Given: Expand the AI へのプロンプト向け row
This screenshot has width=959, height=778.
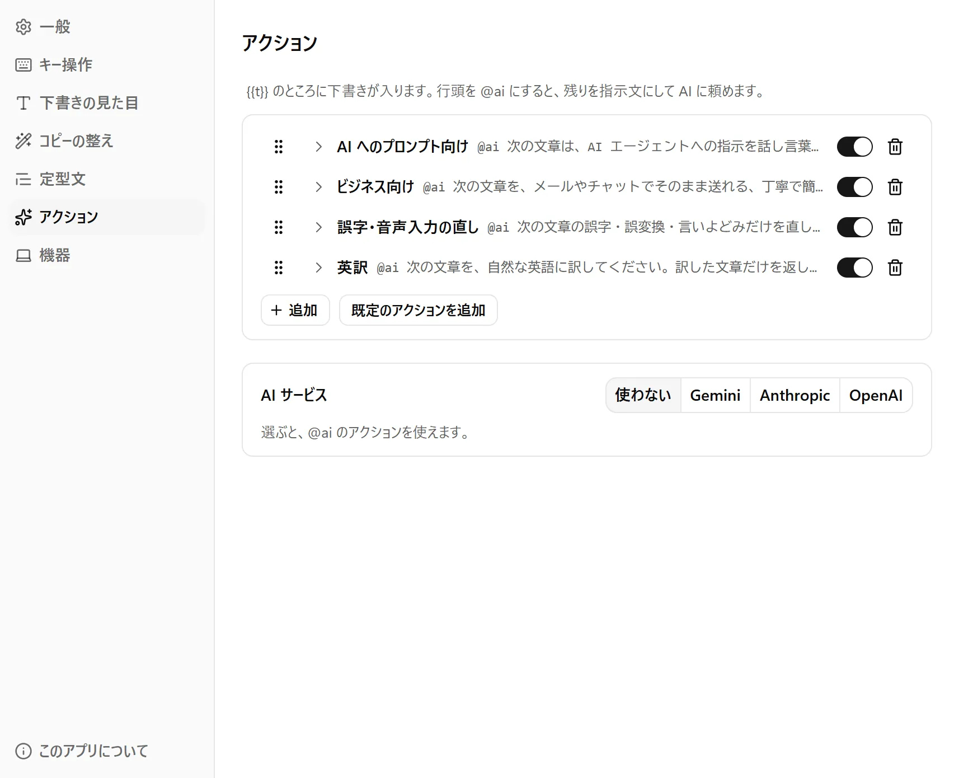Looking at the screenshot, I should (x=318, y=147).
